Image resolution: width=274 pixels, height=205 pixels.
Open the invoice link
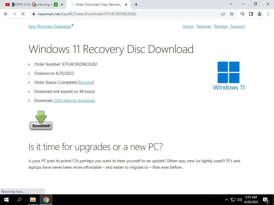pyautogui.click(x=86, y=82)
